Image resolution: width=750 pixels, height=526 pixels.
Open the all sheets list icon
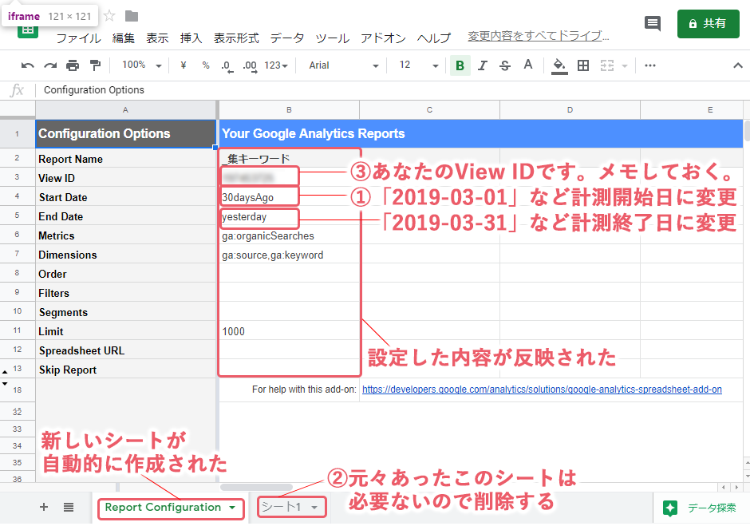69,507
